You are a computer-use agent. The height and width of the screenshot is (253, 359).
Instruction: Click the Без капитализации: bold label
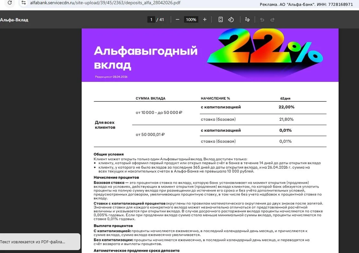[x=113, y=240]
